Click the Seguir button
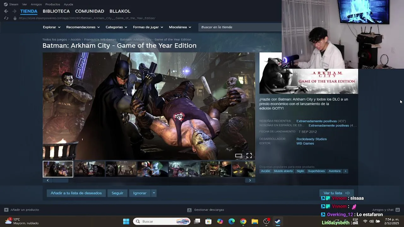This screenshot has width=404, height=227. point(117,193)
